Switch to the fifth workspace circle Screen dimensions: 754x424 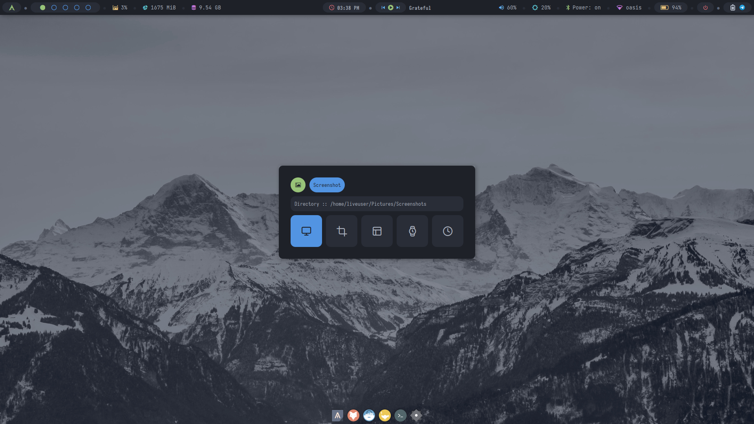pyautogui.click(x=88, y=7)
